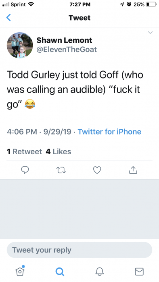Go to the Home tab birdhouse icon
The width and height of the screenshot is (159, 282).
(x=20, y=271)
